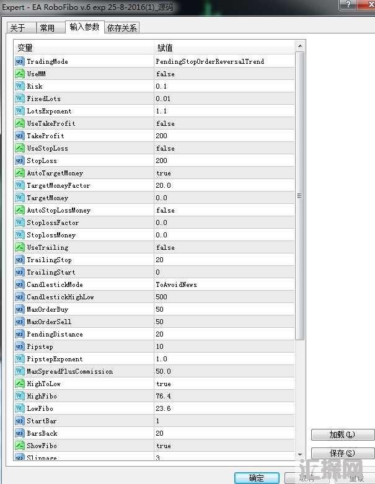The image size is (375, 484).
Task: Open the ToAvoidNews value of CandlestickMode
Action: point(176,284)
